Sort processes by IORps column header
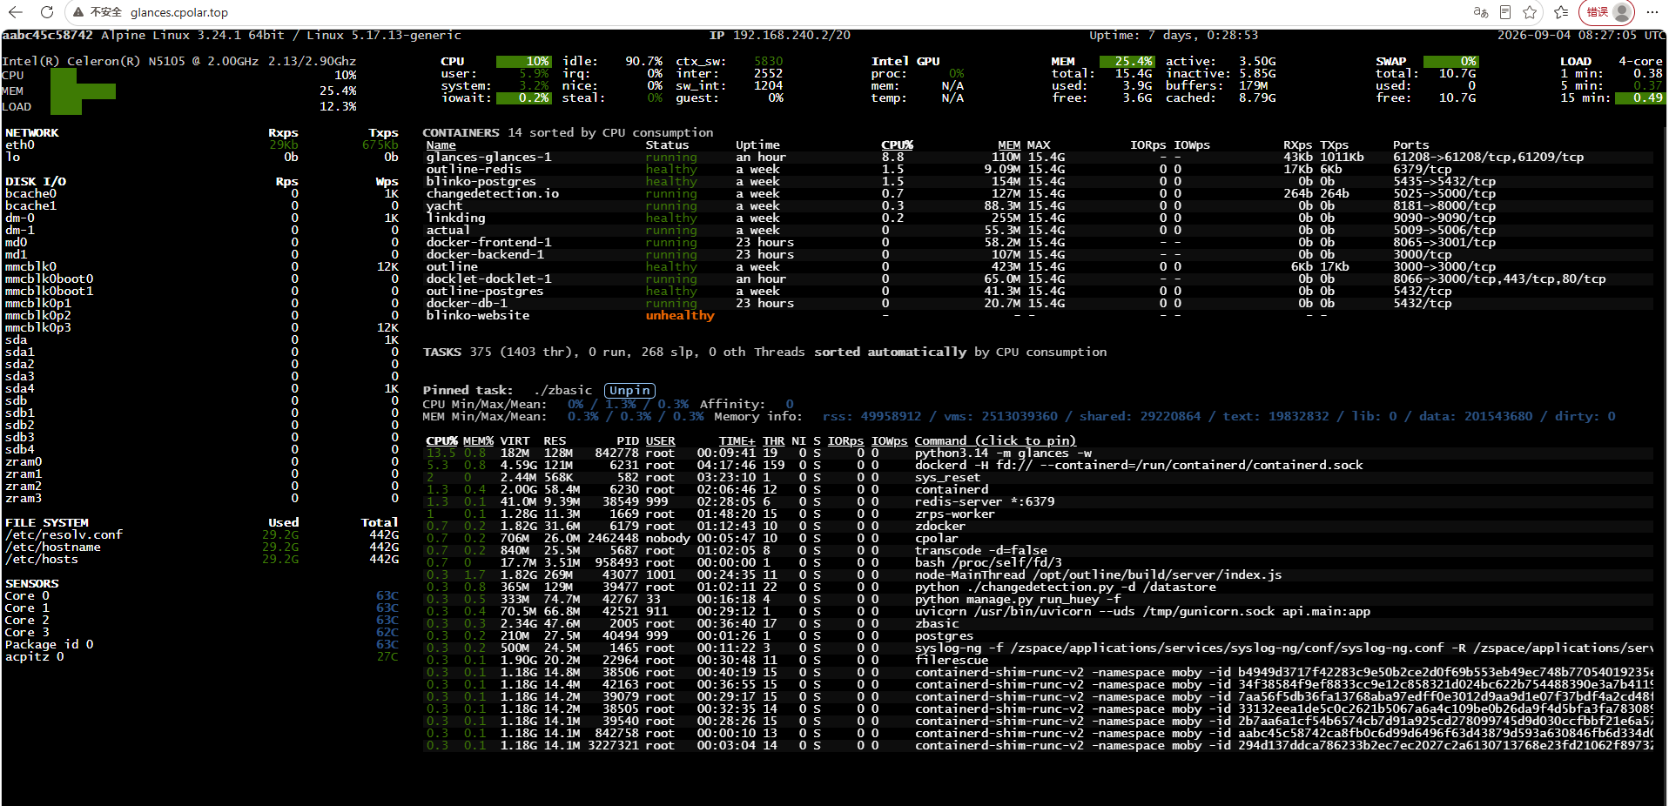 pyautogui.click(x=845, y=441)
